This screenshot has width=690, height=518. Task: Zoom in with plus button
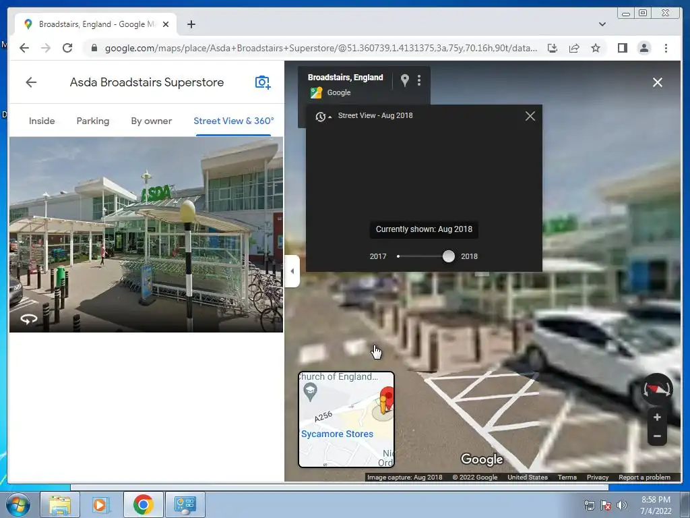(657, 417)
